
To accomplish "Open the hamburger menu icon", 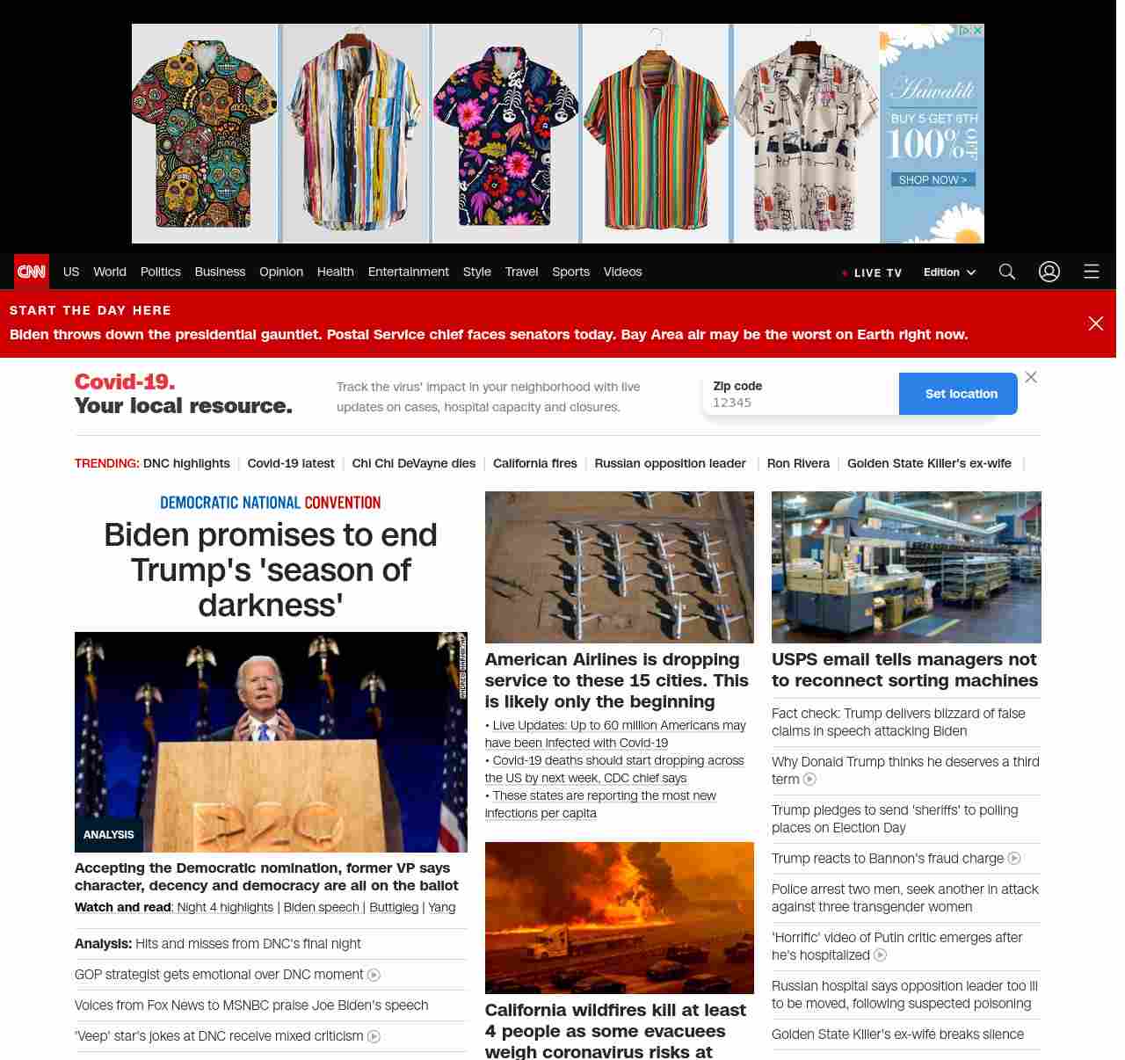I will click(1092, 272).
